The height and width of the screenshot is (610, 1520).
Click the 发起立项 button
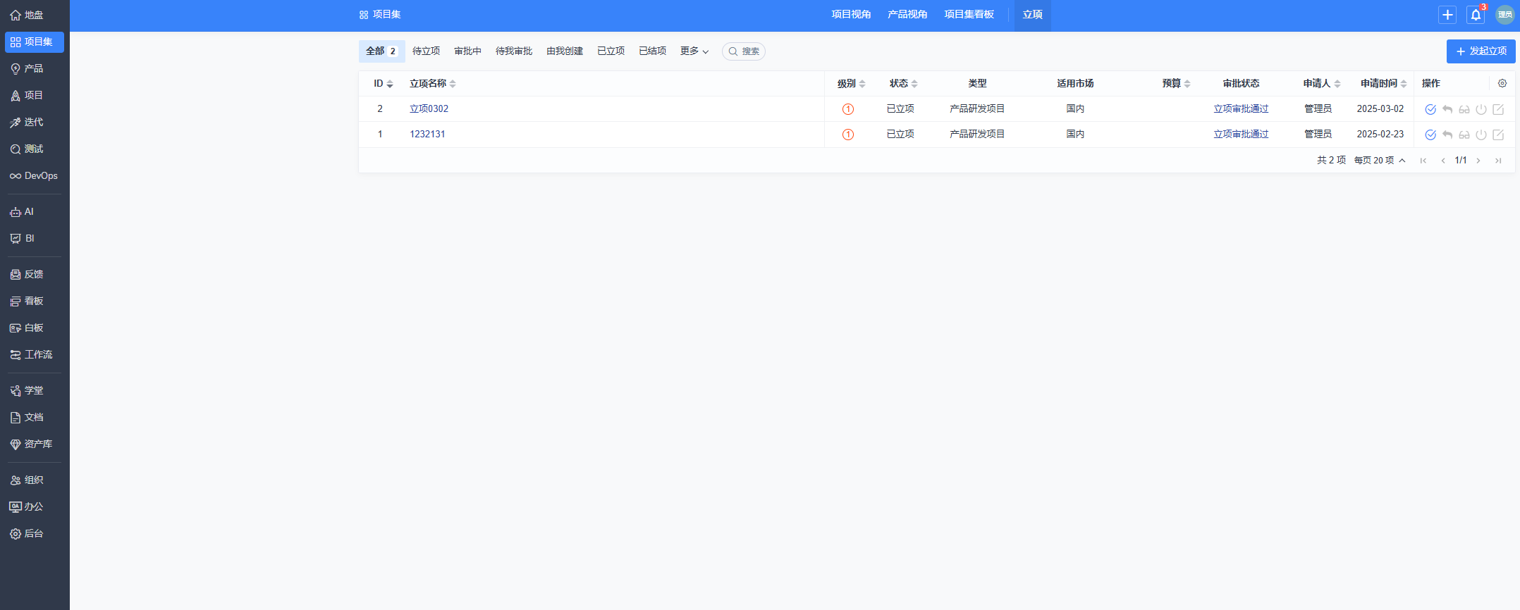click(1481, 51)
